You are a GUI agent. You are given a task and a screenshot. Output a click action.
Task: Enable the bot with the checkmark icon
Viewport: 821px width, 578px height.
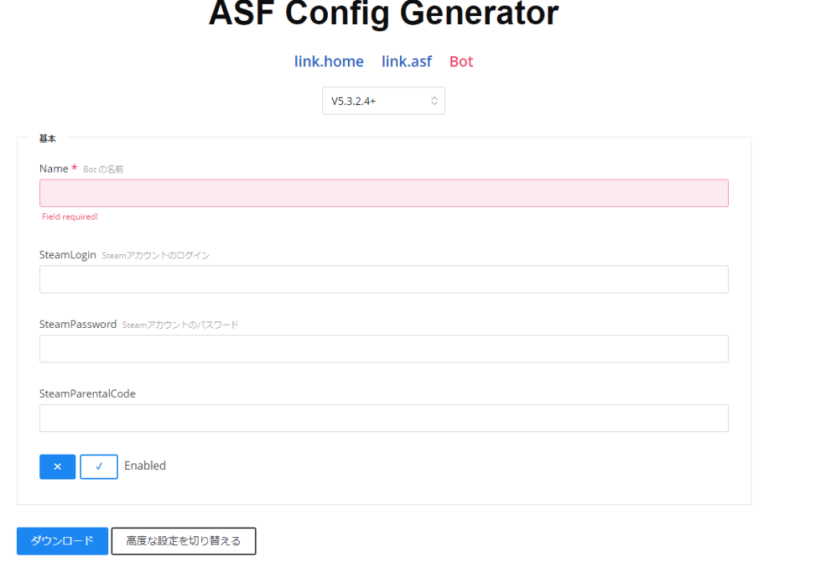click(x=99, y=467)
